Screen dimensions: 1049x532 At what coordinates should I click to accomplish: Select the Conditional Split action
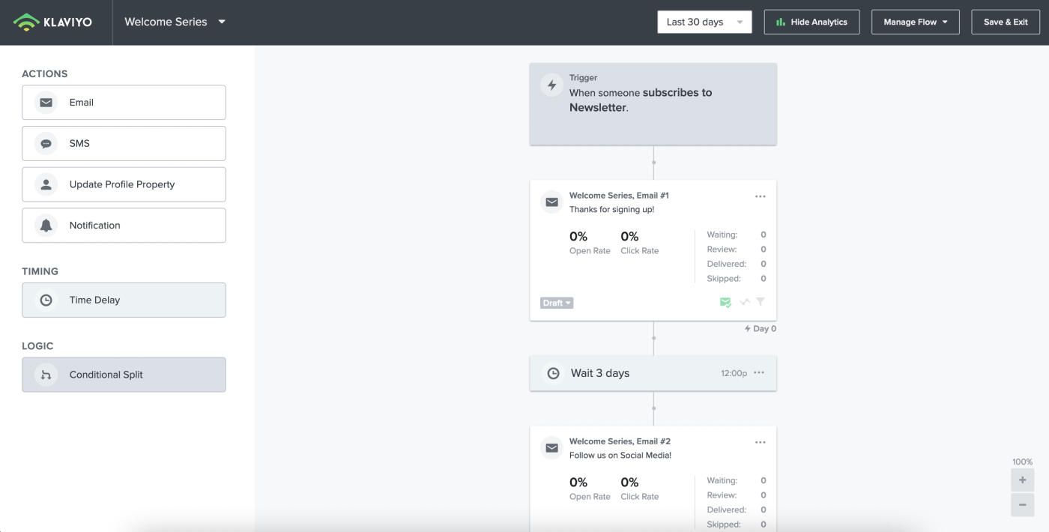click(x=124, y=375)
